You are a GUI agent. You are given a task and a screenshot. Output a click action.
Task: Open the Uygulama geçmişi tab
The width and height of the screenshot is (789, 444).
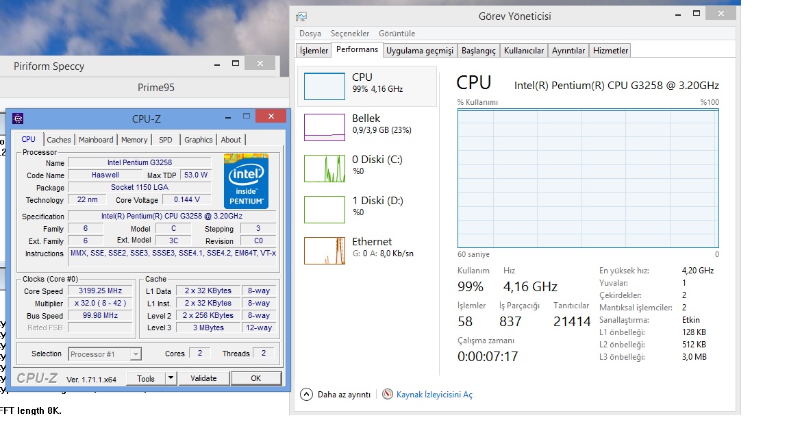pos(420,50)
